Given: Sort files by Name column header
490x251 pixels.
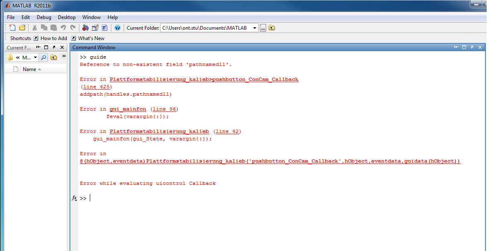Looking at the screenshot, I should click(29, 69).
